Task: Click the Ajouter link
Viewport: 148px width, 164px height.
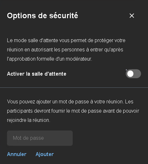Action: click(44, 154)
